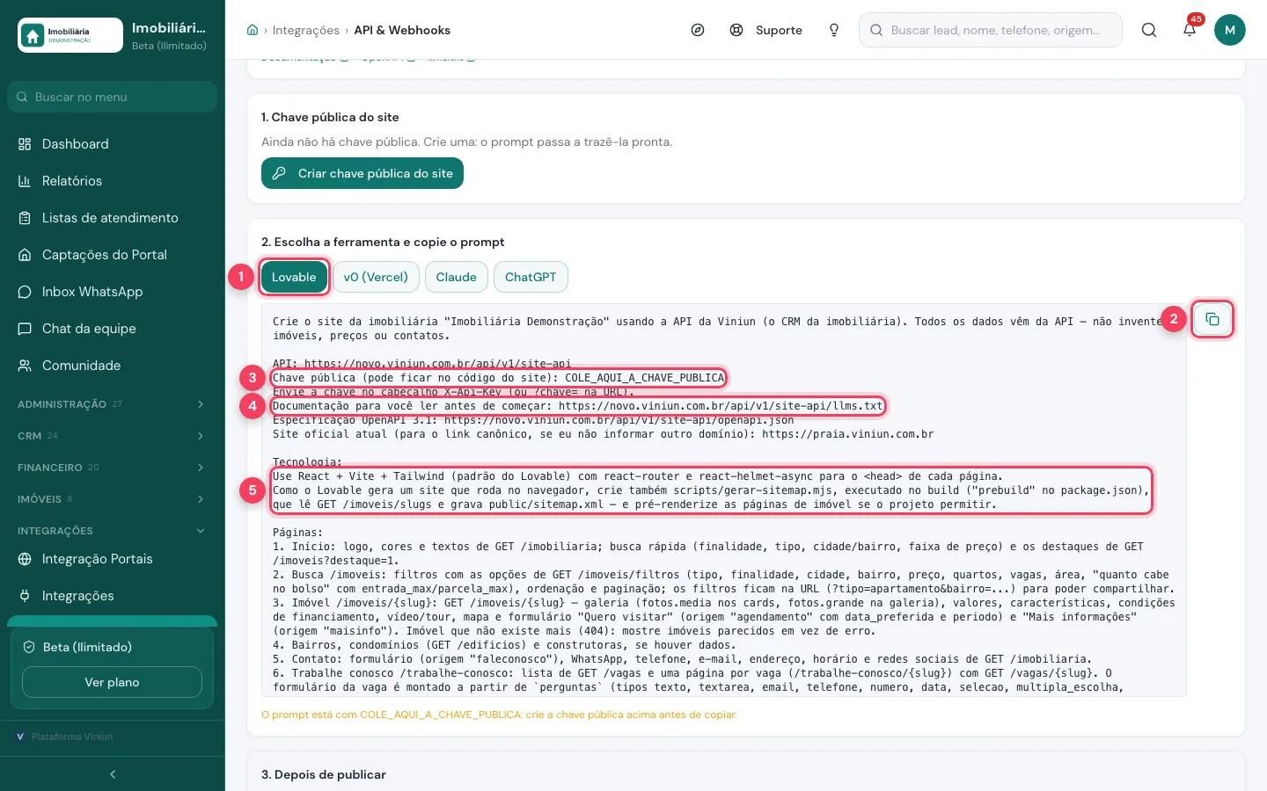Click the Beta (ilimitado) plan label
This screenshot has width=1267, height=791.
pos(87,647)
